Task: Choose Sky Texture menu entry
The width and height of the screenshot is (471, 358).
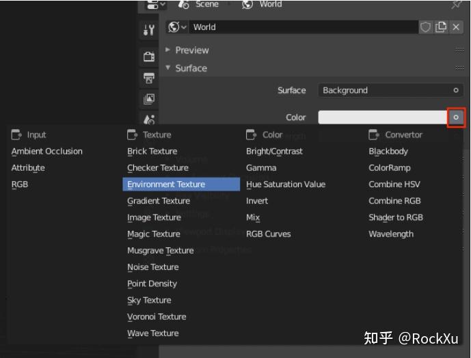Action: (149, 300)
